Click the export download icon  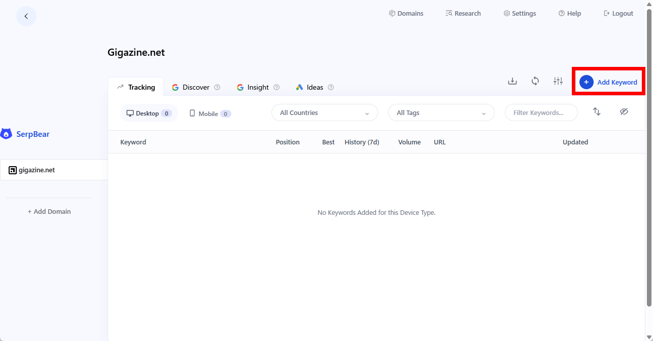(512, 81)
